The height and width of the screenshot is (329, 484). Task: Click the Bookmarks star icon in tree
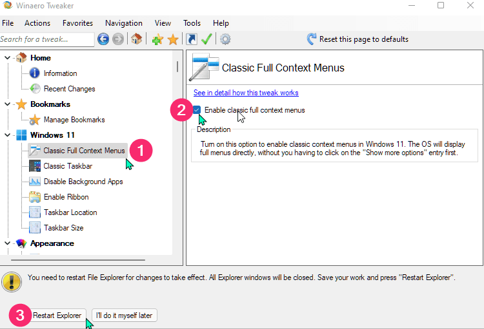[x=21, y=104]
